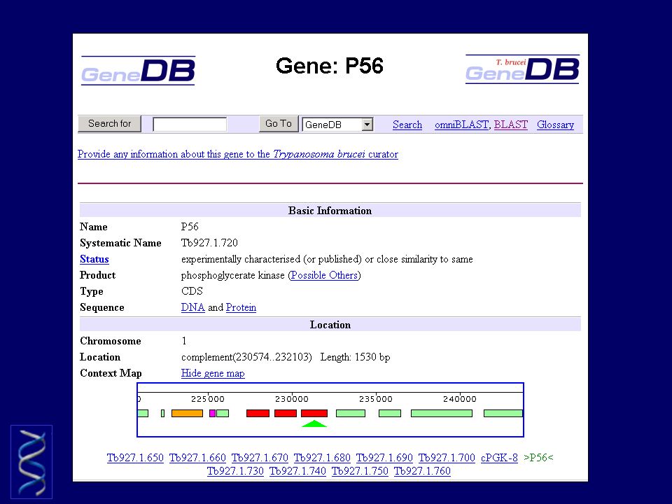Open the DNA sequence link
Screen dimensions: 672x504
point(193,308)
